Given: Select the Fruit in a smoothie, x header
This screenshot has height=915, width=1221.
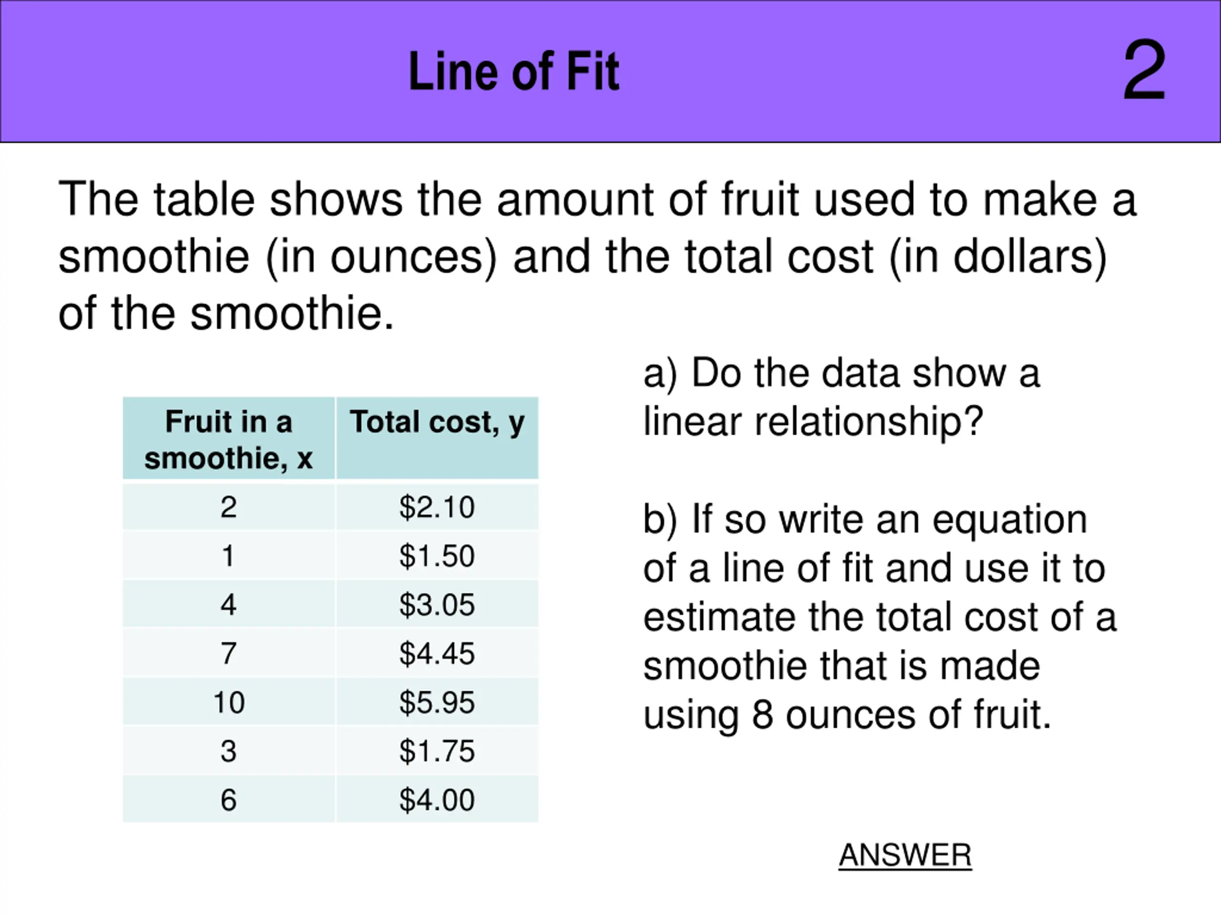Looking at the screenshot, I should (228, 438).
